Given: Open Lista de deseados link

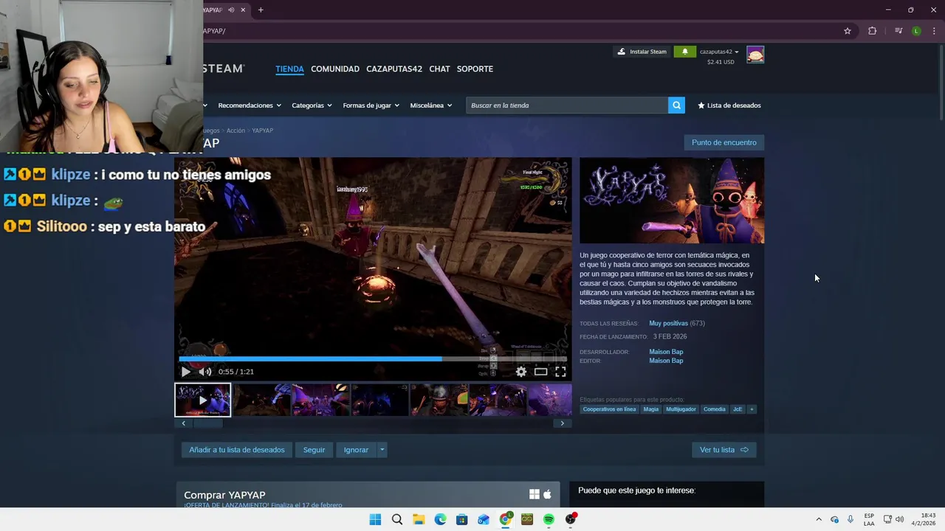Looking at the screenshot, I should pyautogui.click(x=729, y=105).
